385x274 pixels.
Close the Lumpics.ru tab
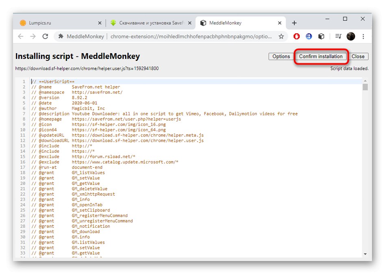point(100,23)
